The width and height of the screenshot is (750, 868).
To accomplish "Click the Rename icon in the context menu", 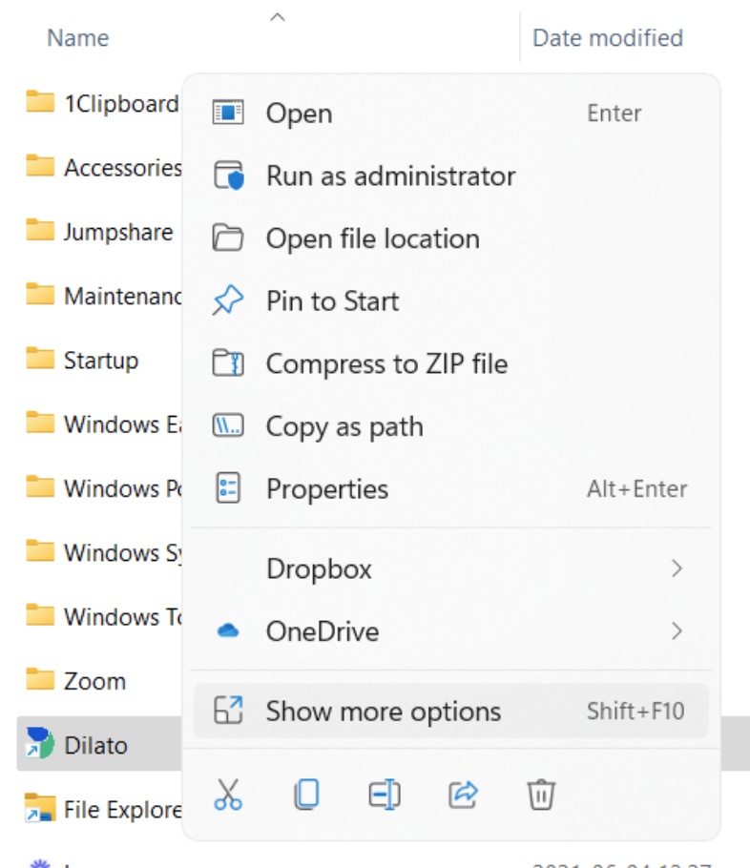I will point(385,794).
